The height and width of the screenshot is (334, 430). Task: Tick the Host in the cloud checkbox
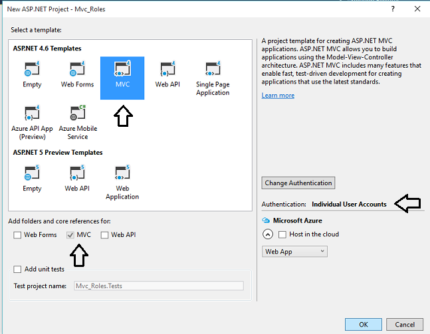(282, 234)
